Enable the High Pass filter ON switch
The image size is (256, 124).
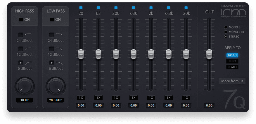[20, 20]
